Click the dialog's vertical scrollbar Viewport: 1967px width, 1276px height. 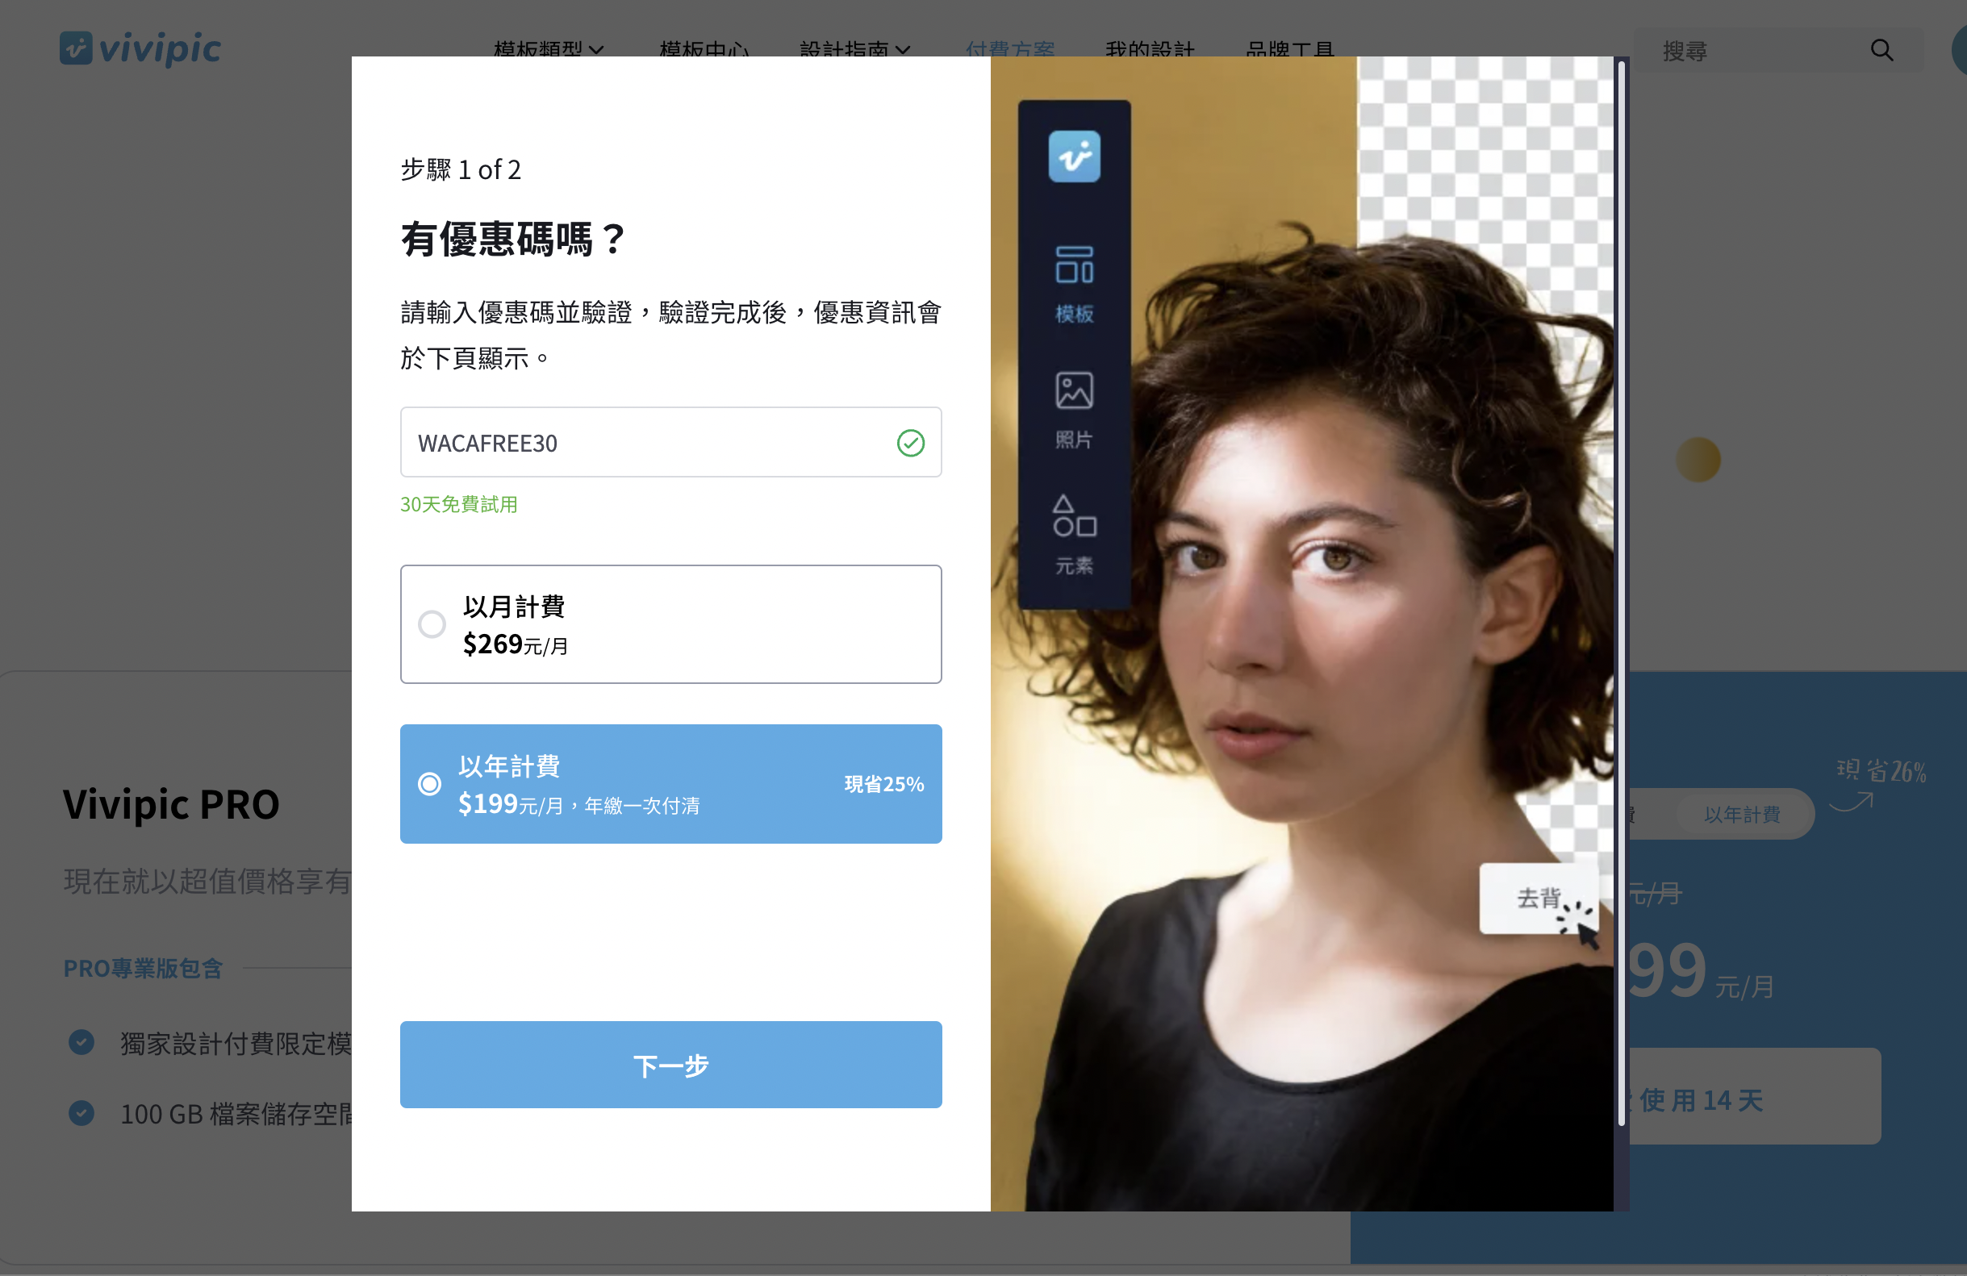click(x=1622, y=594)
